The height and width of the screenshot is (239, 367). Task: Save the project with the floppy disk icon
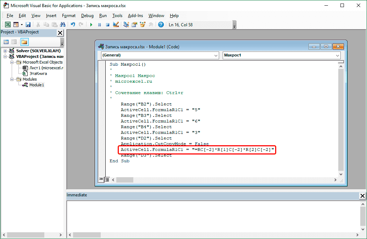click(28, 25)
